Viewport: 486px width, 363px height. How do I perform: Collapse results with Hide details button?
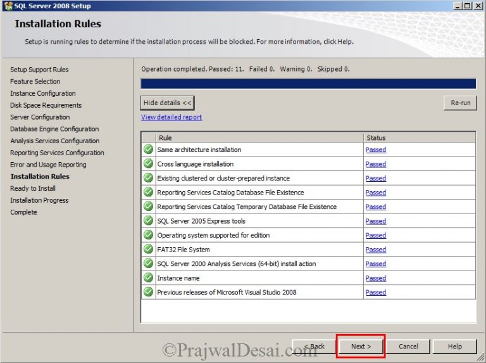[167, 103]
